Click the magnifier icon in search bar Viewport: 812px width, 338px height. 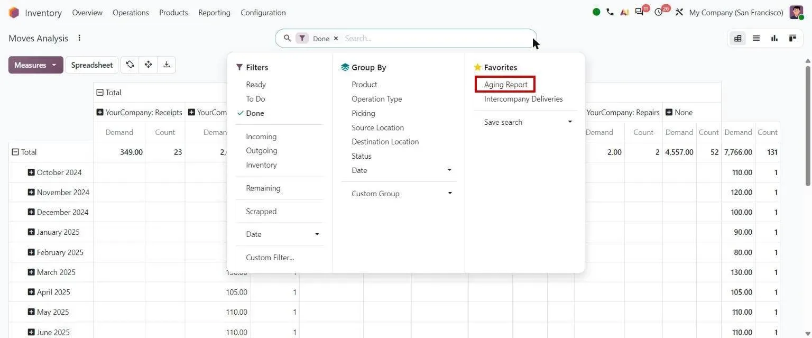287,38
